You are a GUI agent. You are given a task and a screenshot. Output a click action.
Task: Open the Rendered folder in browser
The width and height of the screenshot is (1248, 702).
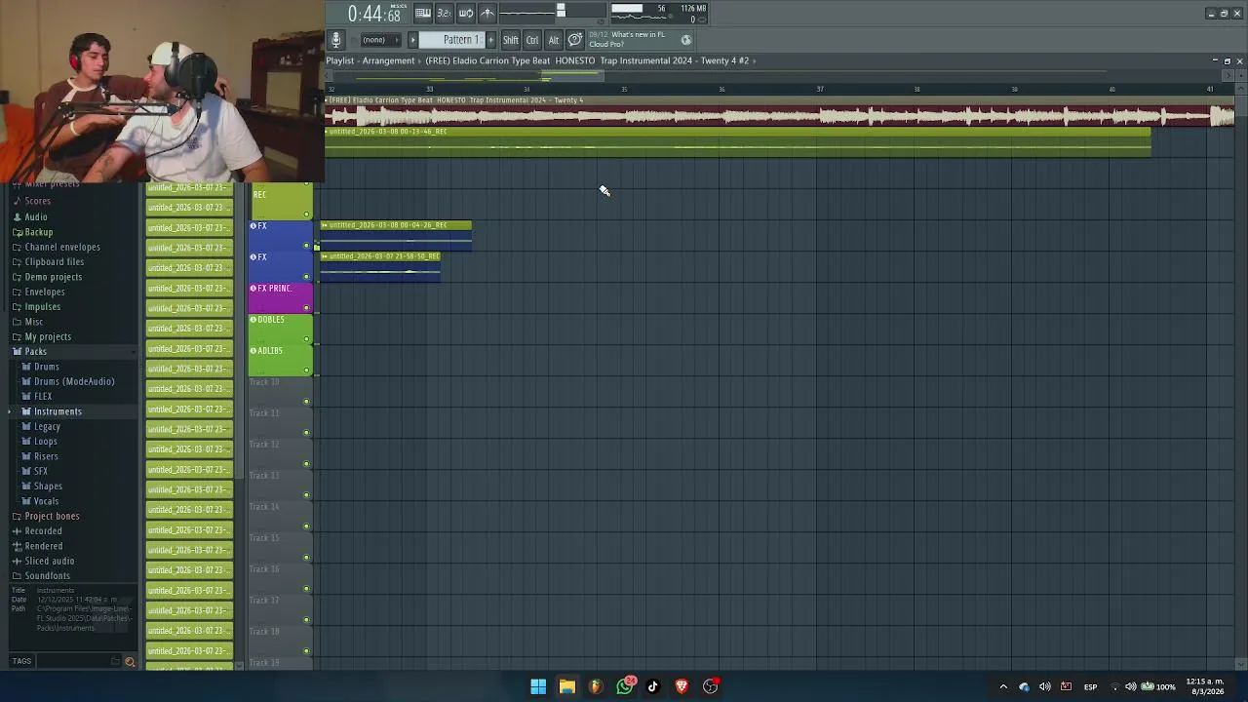pyautogui.click(x=43, y=546)
